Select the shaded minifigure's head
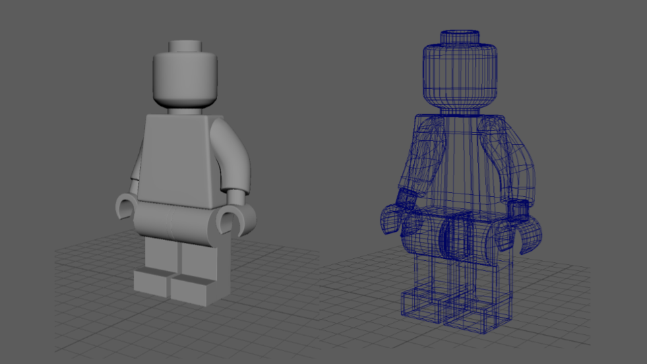Screen dimensions: 647x364 click(185, 80)
